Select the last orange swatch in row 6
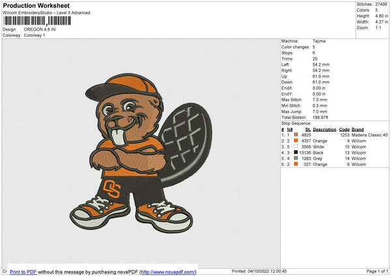Screen dimensions: 391x276 (296, 164)
